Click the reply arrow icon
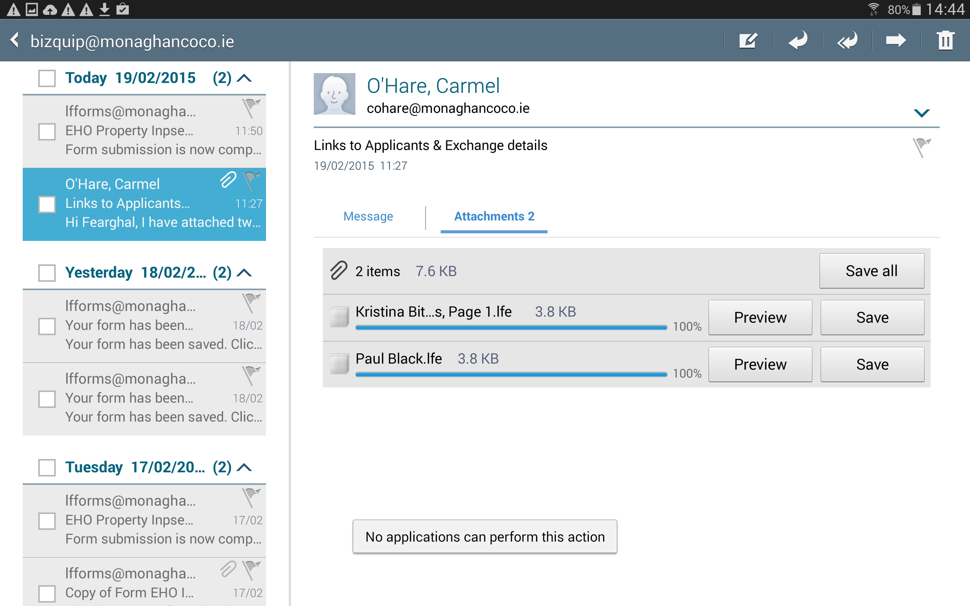Viewport: 970px width, 606px height. tap(798, 41)
